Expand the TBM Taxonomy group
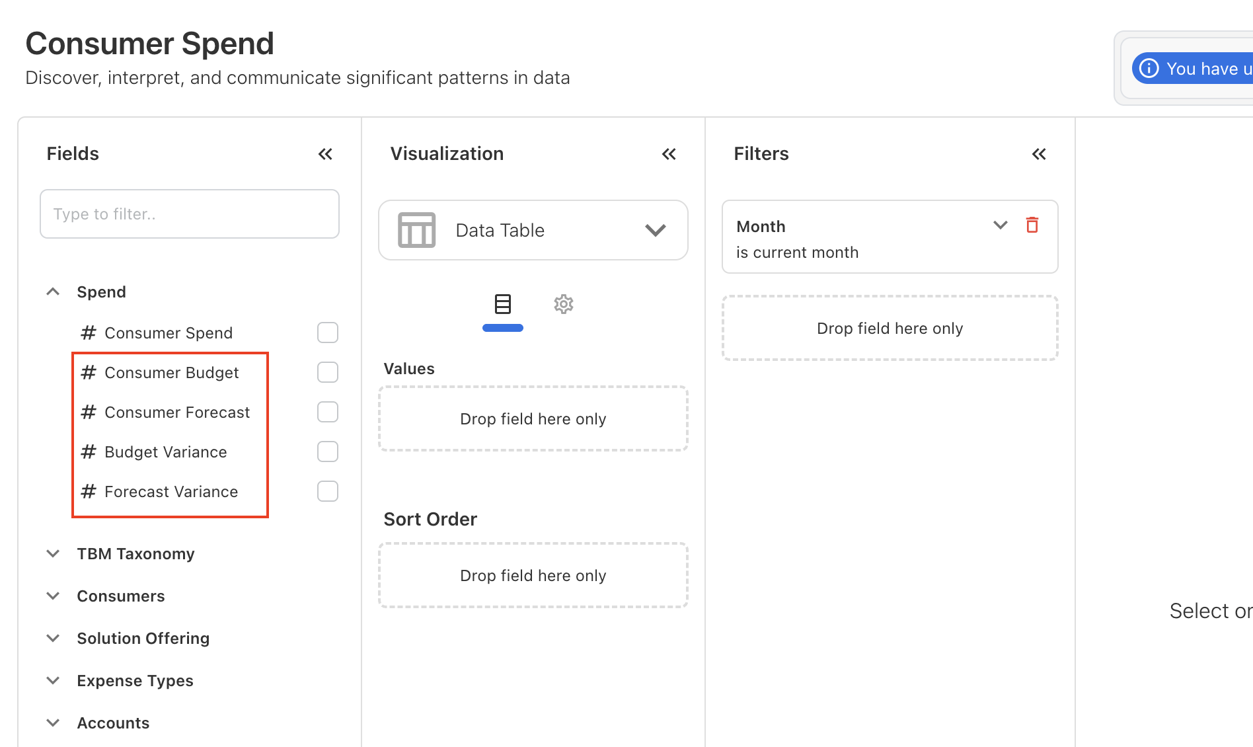This screenshot has height=747, width=1253. click(54, 554)
